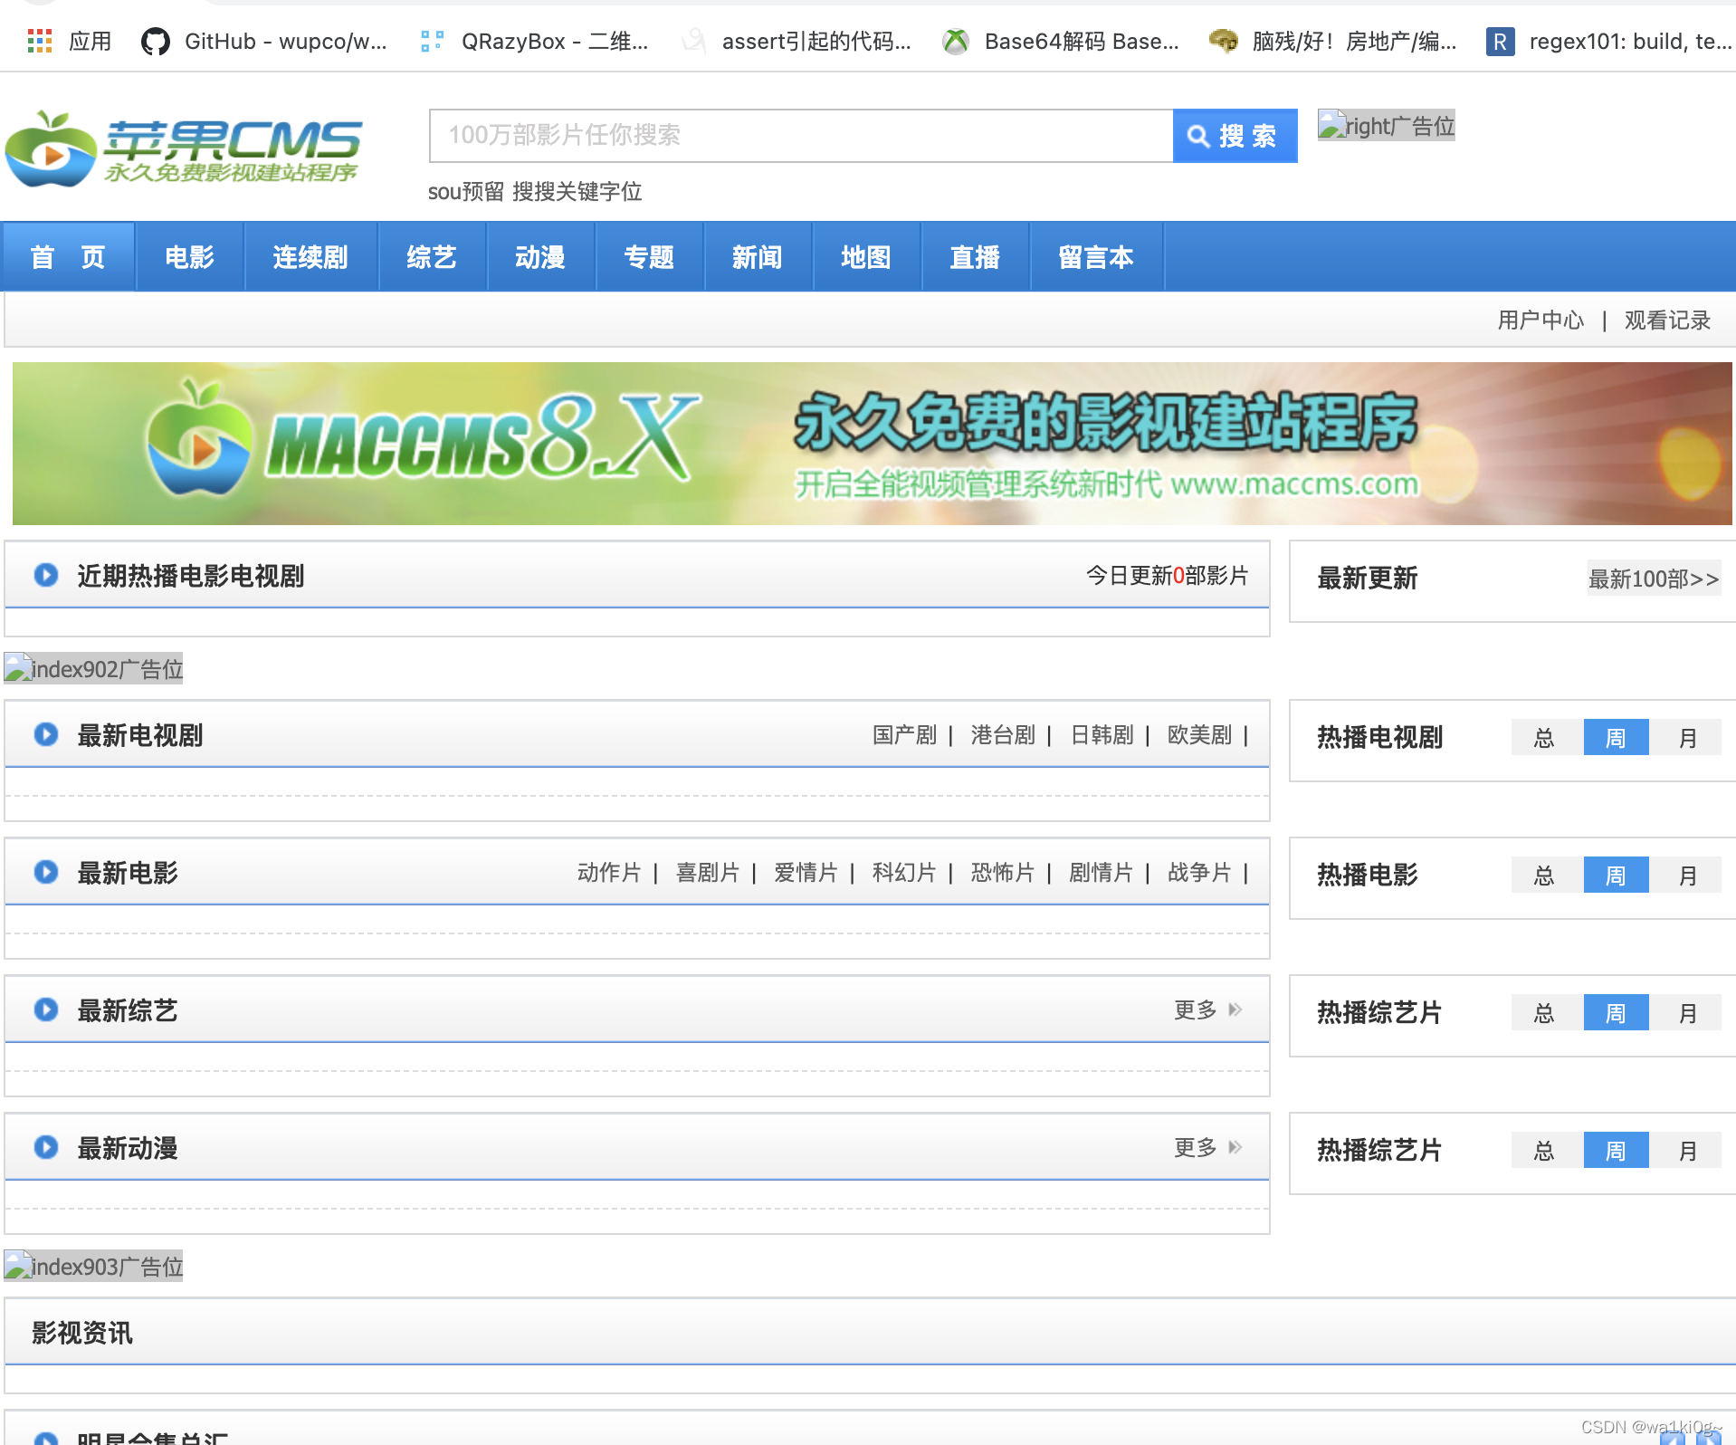The height and width of the screenshot is (1445, 1736).
Task: Open the 用户中心 link
Action: 1540,321
